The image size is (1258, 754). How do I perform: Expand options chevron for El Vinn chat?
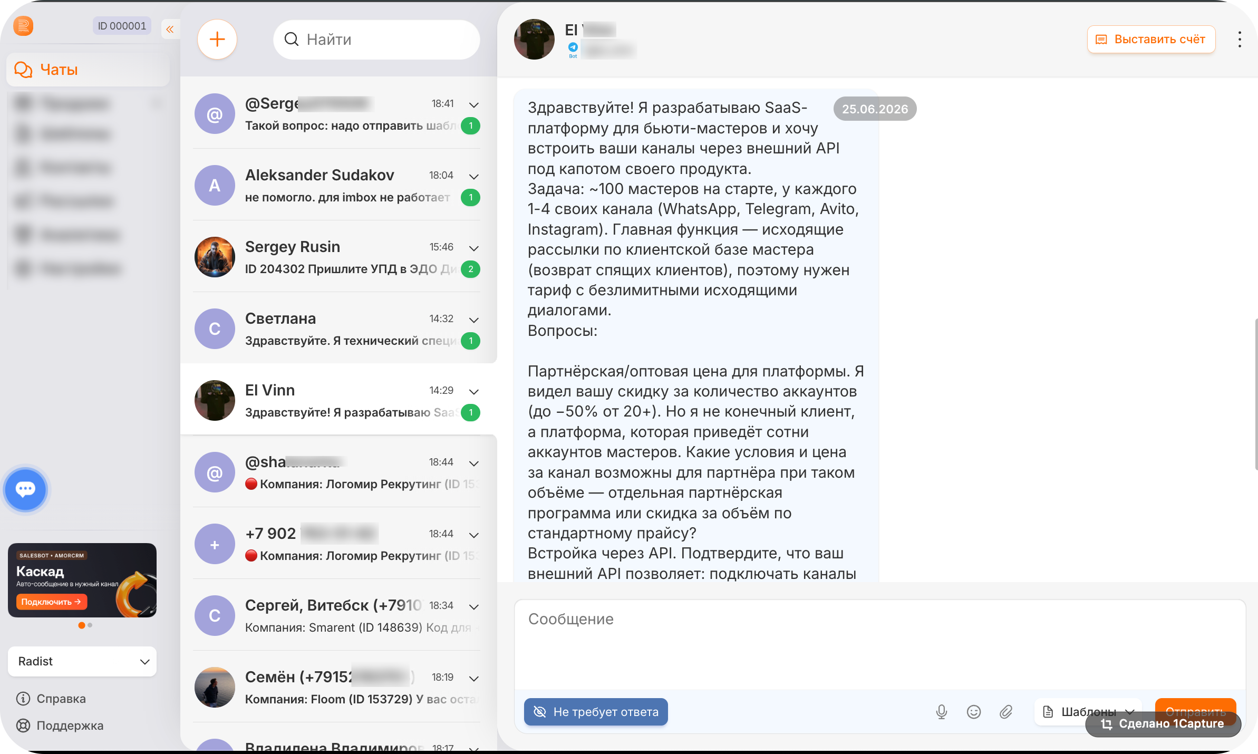click(473, 391)
